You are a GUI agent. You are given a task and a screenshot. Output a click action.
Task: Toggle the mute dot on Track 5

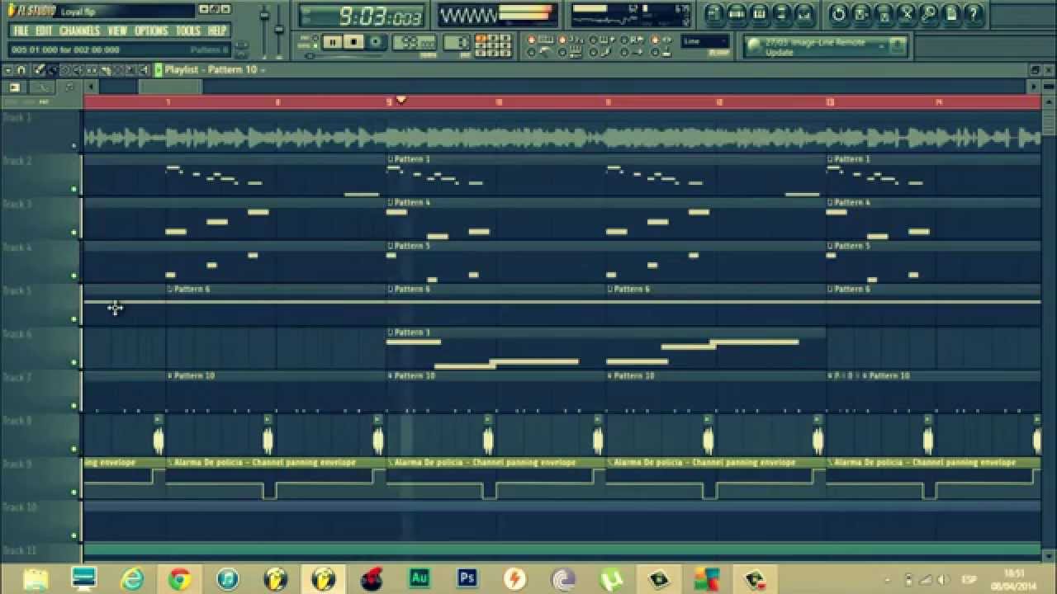[x=74, y=319]
